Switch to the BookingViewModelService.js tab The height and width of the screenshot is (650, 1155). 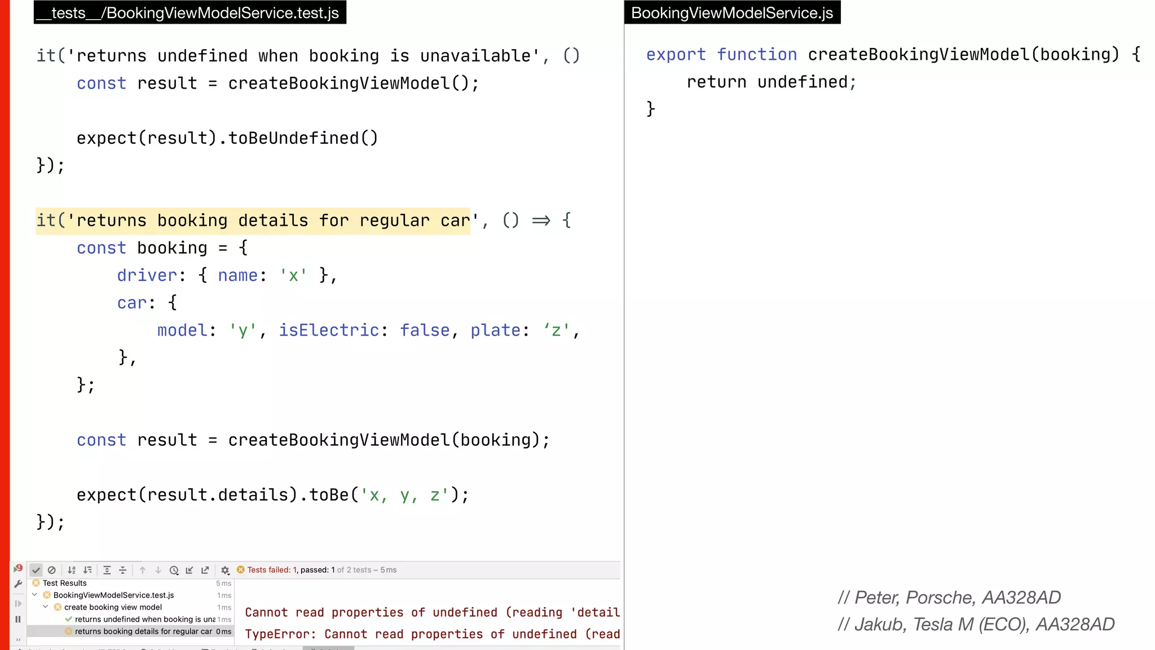(732, 12)
